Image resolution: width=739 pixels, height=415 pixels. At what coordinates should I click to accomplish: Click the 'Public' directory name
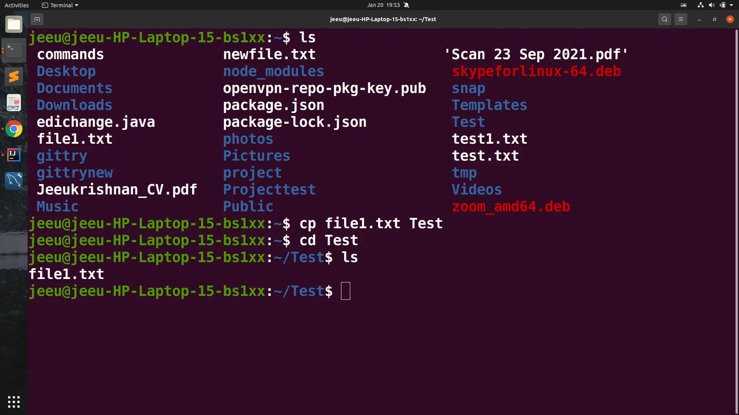(x=248, y=206)
